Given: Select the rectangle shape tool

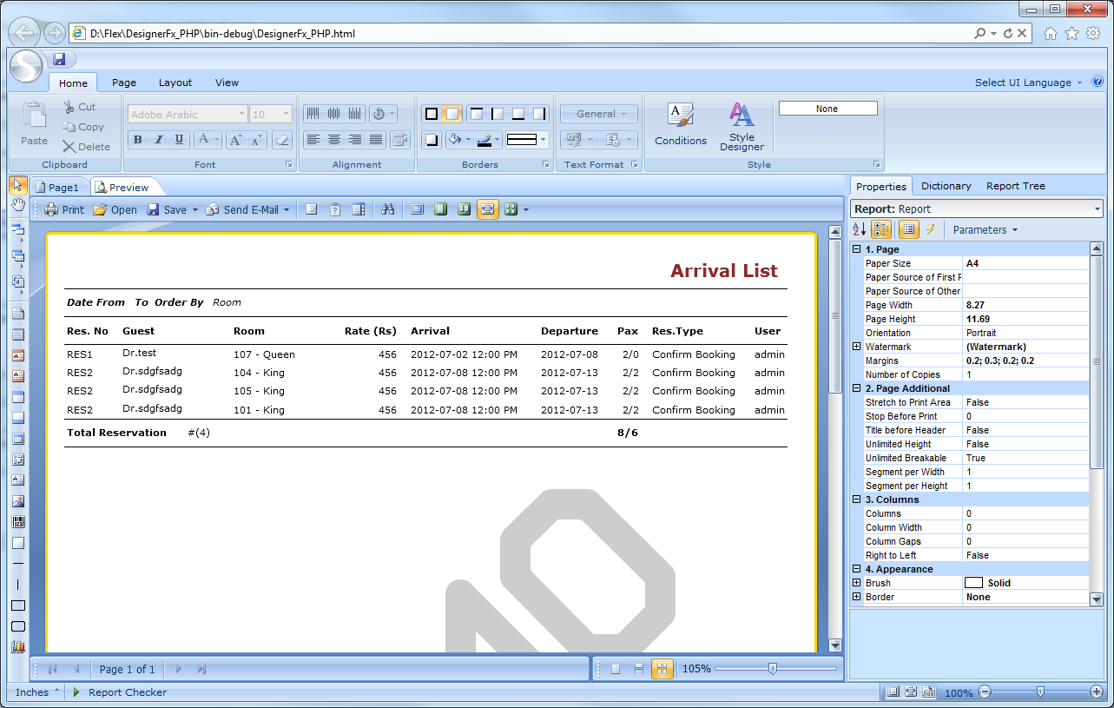Looking at the screenshot, I should click(17, 605).
